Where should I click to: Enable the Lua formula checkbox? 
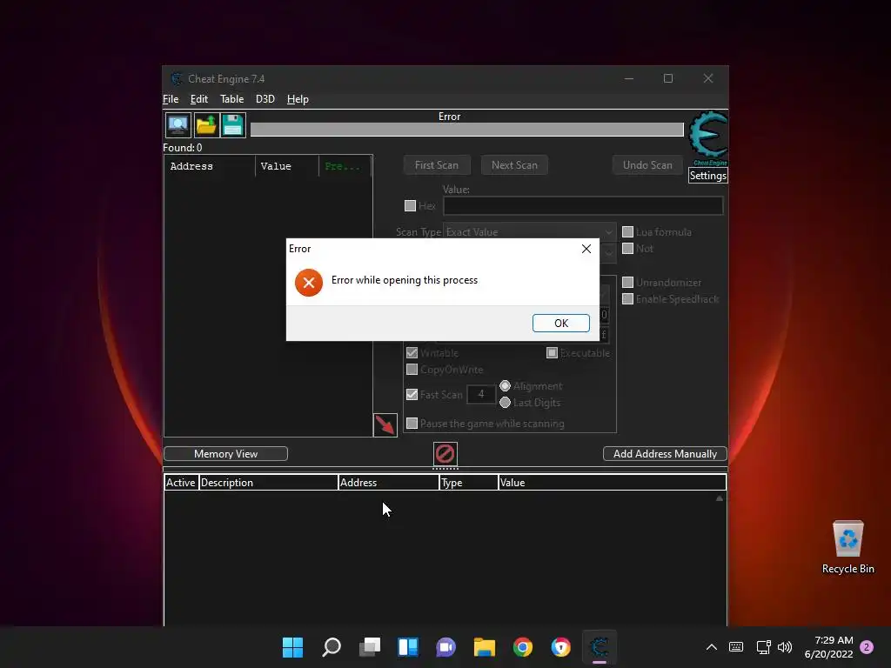[628, 231]
